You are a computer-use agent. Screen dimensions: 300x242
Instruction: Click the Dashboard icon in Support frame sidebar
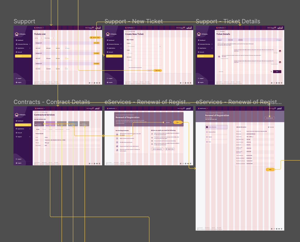tap(16, 40)
